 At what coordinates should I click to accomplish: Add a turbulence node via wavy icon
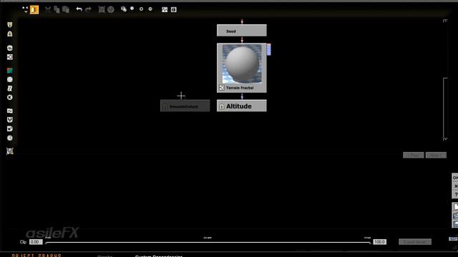tap(10, 111)
